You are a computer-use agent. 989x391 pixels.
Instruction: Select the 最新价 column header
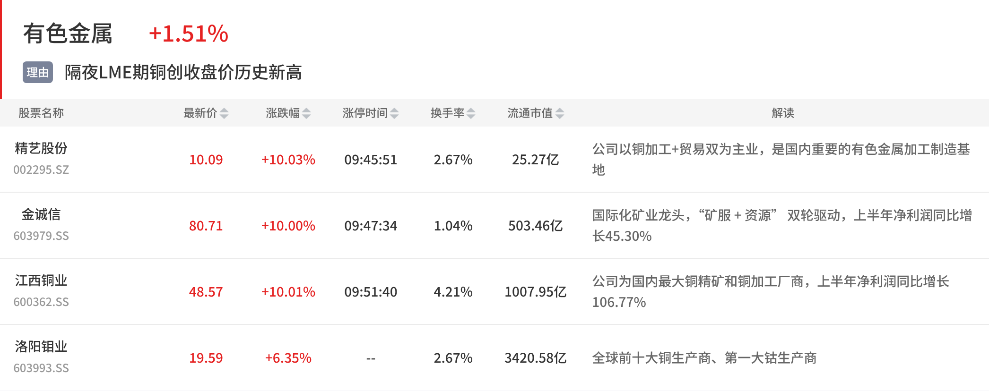point(200,113)
